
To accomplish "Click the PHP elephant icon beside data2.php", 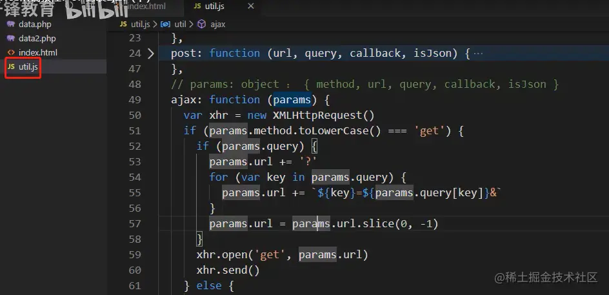I will pyautogui.click(x=11, y=39).
